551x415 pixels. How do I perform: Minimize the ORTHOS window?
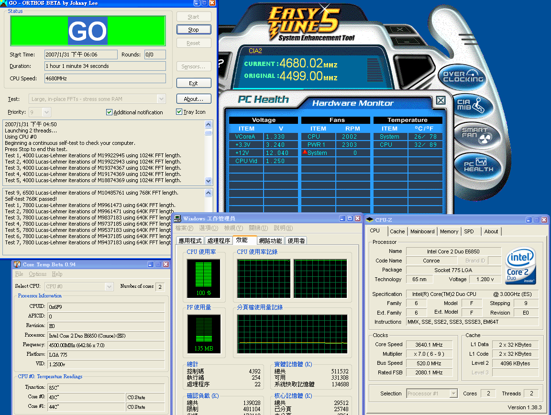(x=197, y=3)
